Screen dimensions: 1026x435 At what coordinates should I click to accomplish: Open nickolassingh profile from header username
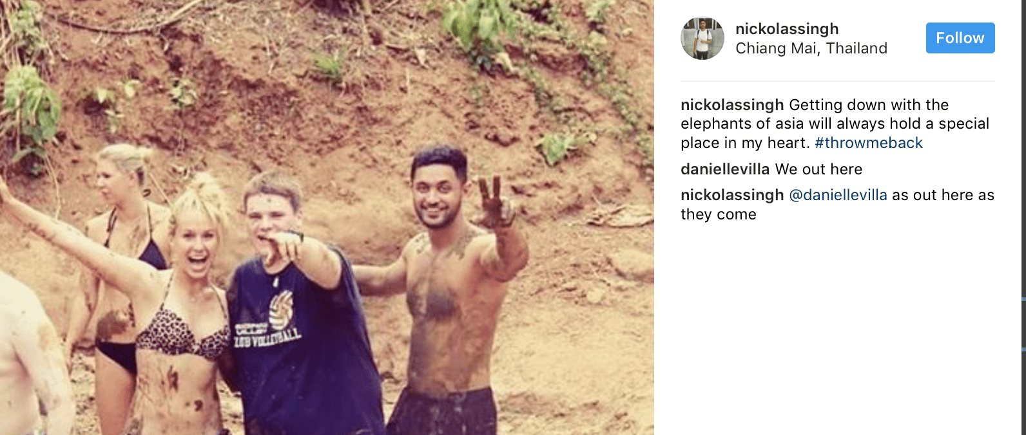coord(787,29)
